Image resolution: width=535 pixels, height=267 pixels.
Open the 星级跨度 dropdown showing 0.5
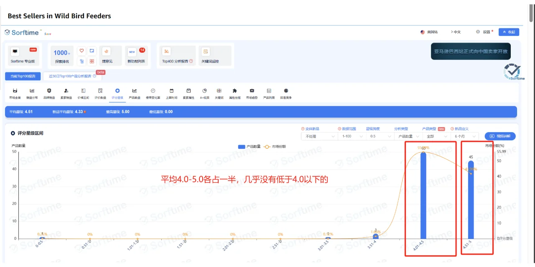click(x=381, y=136)
